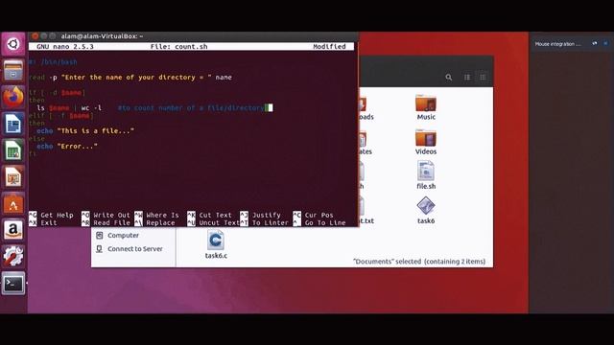
Task: Click the Documents selected status text
Action: click(x=419, y=262)
